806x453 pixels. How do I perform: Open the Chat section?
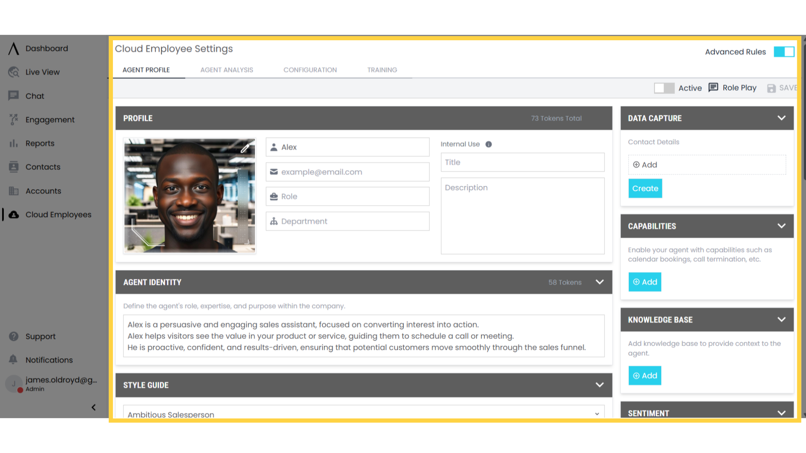pos(34,96)
